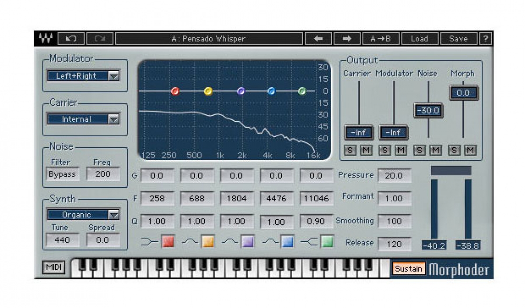Viewport: 525px width, 308px height.
Task: Solo the Noise output
Action: 420,150
